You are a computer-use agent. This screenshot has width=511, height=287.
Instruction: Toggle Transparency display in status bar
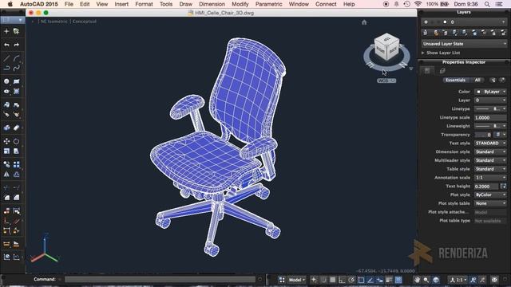pos(398,280)
